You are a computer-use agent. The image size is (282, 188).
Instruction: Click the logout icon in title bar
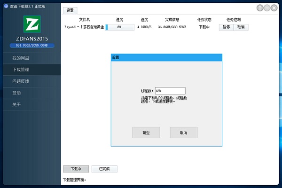click(260, 8)
